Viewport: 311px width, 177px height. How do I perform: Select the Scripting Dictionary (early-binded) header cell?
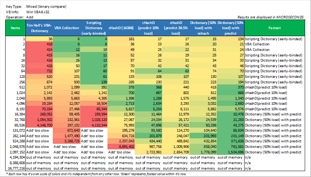tap(93, 28)
